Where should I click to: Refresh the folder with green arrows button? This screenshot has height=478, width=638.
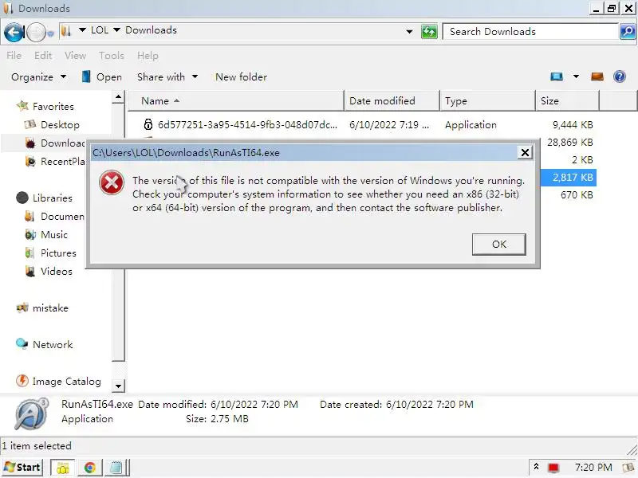[429, 31]
